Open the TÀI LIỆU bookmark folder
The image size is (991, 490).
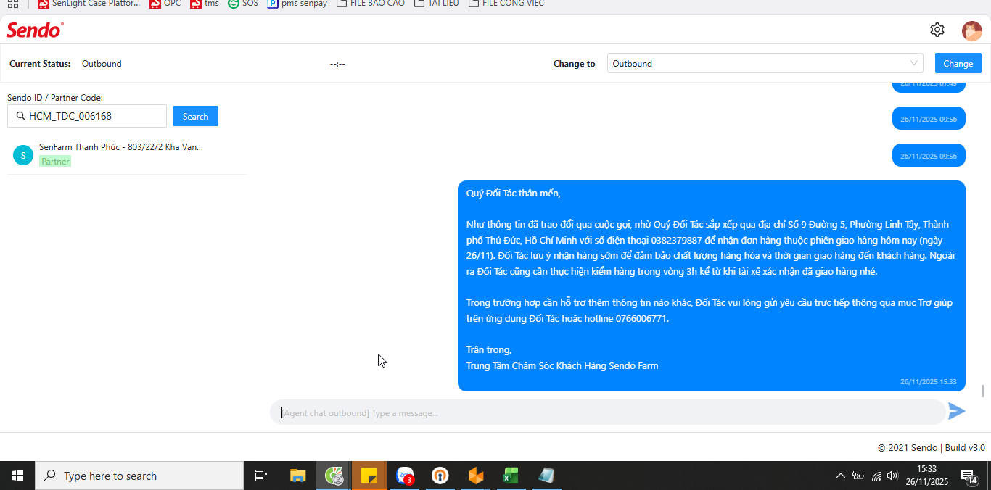(x=437, y=4)
